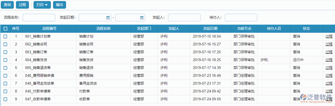335x106 pixels.
Task: Sort by 发起部门 column header
Action: click(144, 28)
